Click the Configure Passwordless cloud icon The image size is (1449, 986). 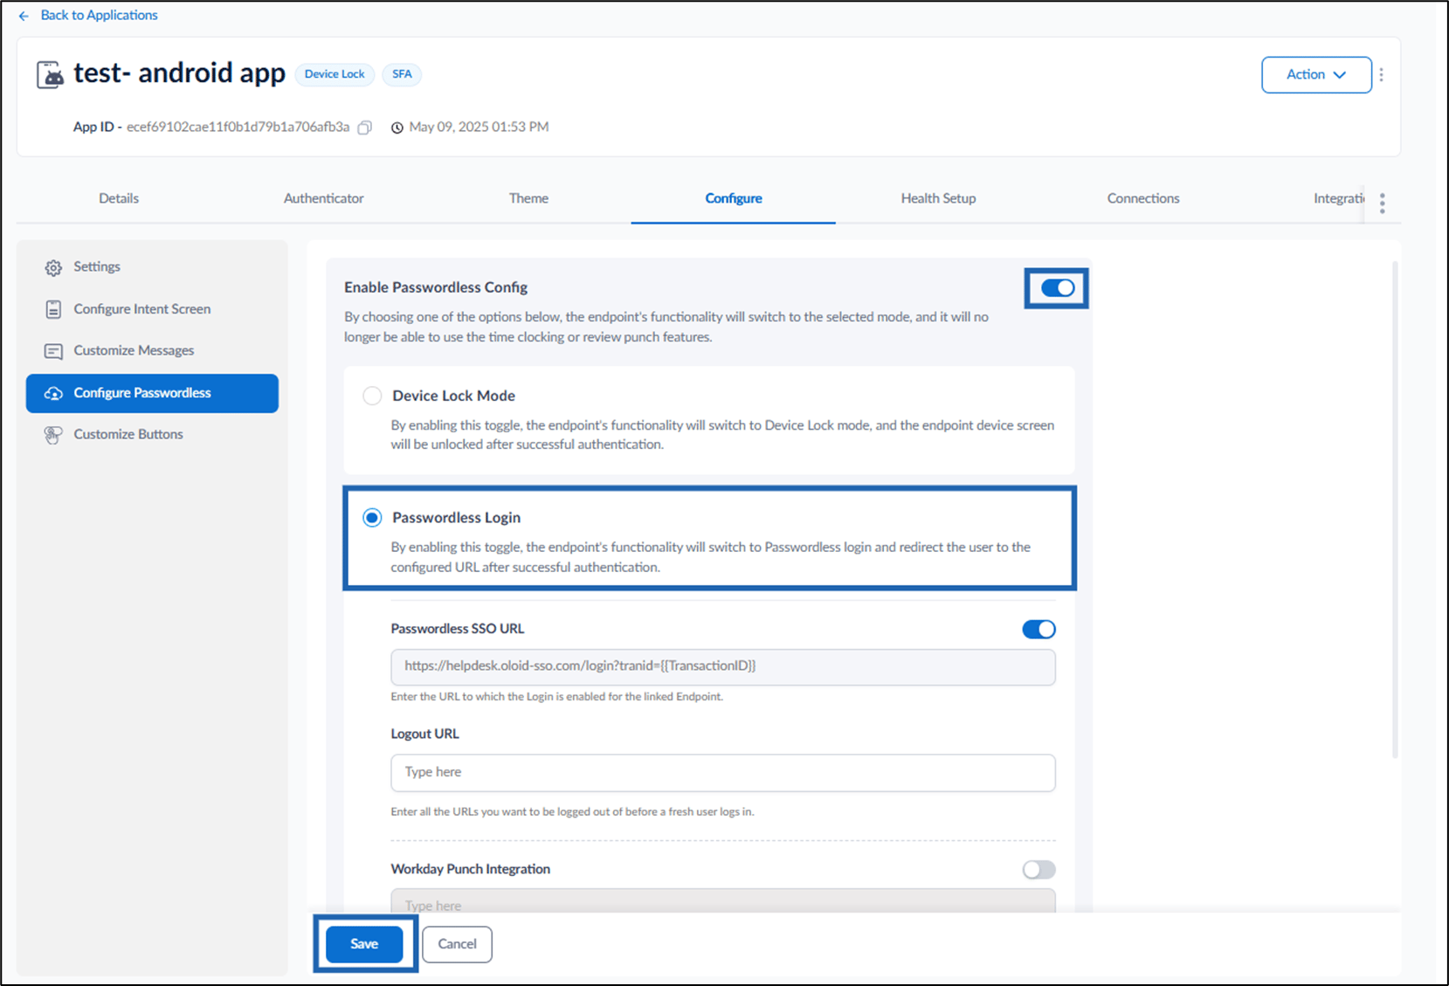(x=53, y=394)
